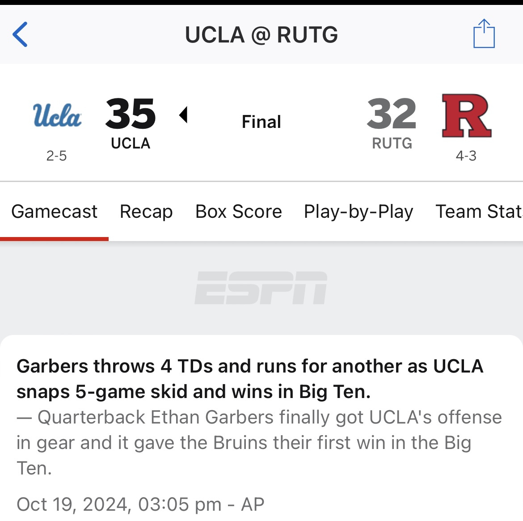Click the winner arrow indicator beside 35

(183, 115)
